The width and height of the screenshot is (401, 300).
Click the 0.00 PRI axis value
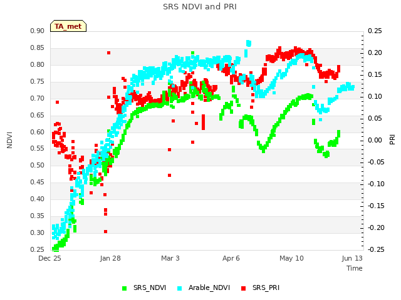375,140
